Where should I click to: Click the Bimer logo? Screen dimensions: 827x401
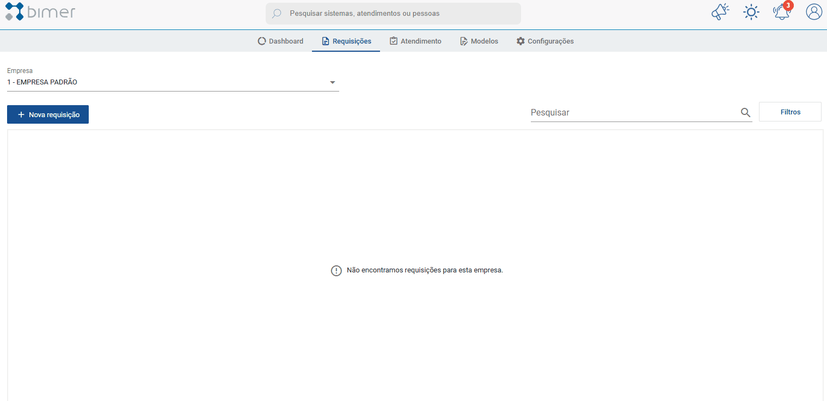click(40, 12)
